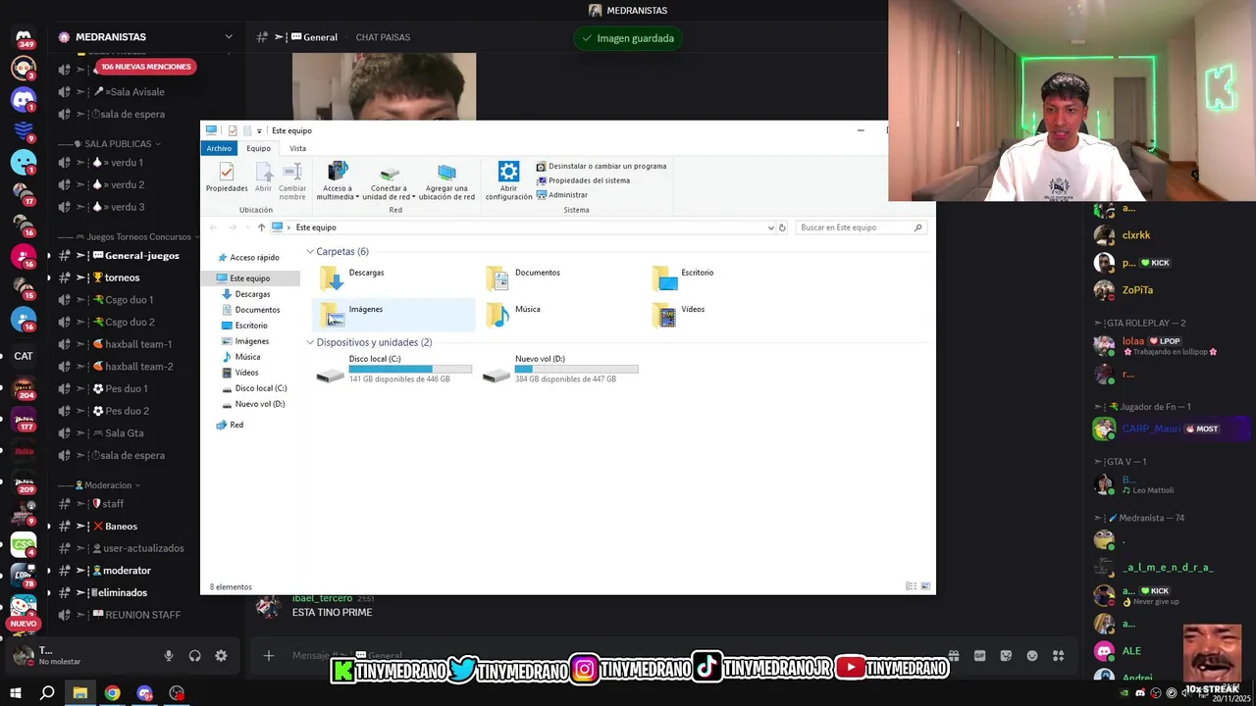Toggle Discord microphone mute
This screenshot has height=706, width=1256.
click(169, 656)
